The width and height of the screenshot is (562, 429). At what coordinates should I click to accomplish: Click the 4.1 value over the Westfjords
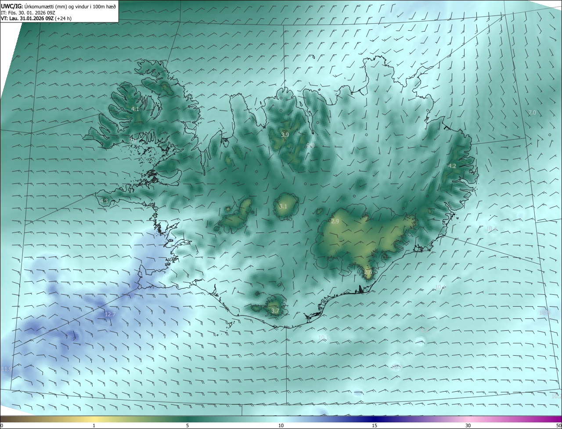[135, 109]
